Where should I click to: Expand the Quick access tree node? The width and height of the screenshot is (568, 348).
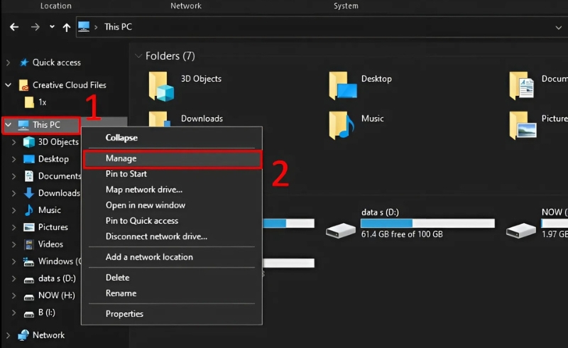click(x=8, y=62)
